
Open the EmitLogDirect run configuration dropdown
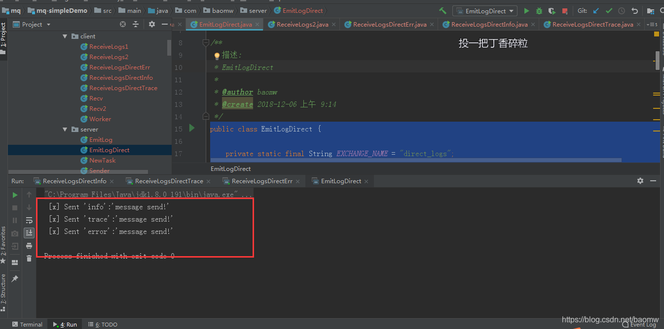click(485, 11)
